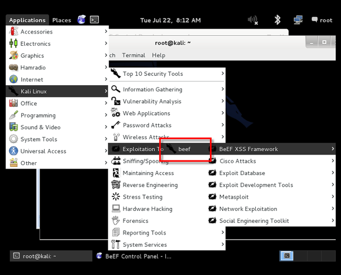Expand the Cisco Attacks submenu arrow
This screenshot has height=275, width=341.
[x=333, y=161]
